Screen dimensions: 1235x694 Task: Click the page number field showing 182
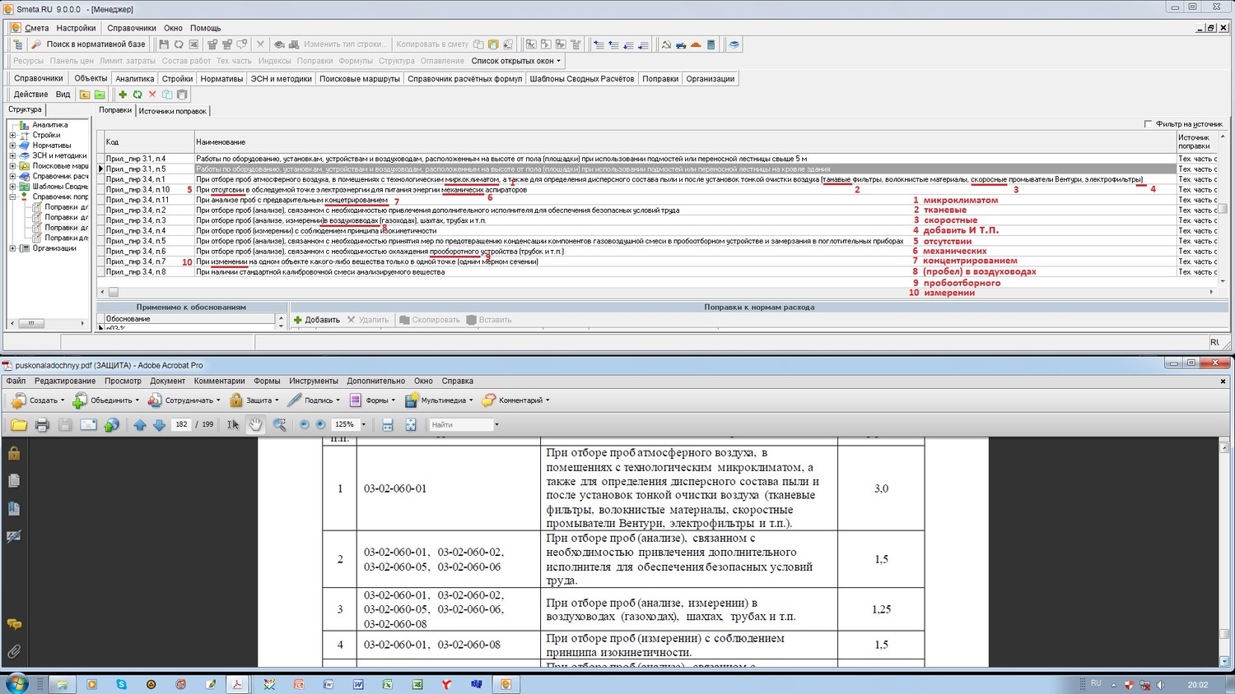click(181, 424)
